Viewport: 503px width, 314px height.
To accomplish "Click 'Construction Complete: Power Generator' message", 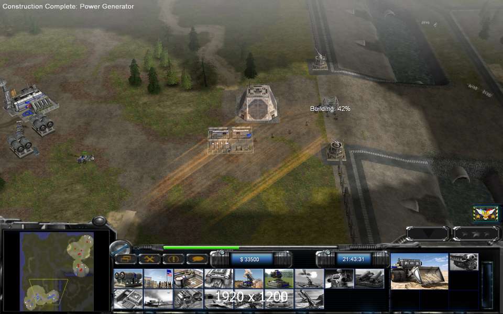I will [68, 6].
